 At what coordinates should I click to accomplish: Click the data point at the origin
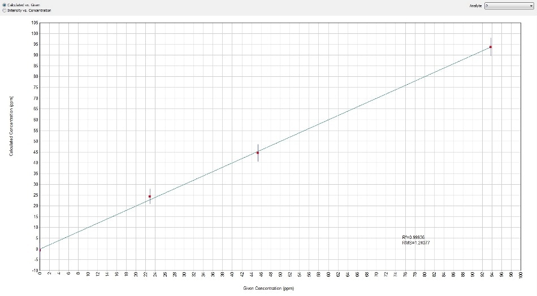coord(40,249)
